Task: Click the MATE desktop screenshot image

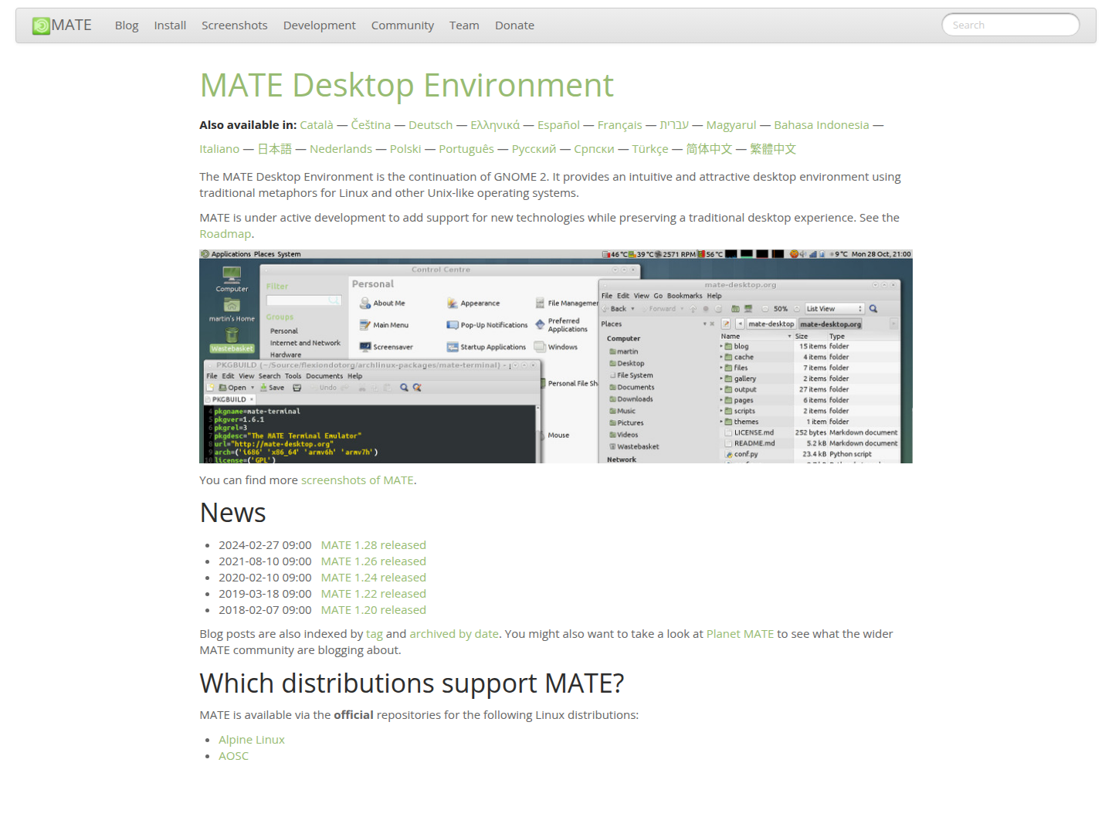Action: point(556,356)
